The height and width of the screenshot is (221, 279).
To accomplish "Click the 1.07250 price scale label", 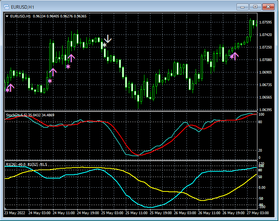I will click(266, 47).
